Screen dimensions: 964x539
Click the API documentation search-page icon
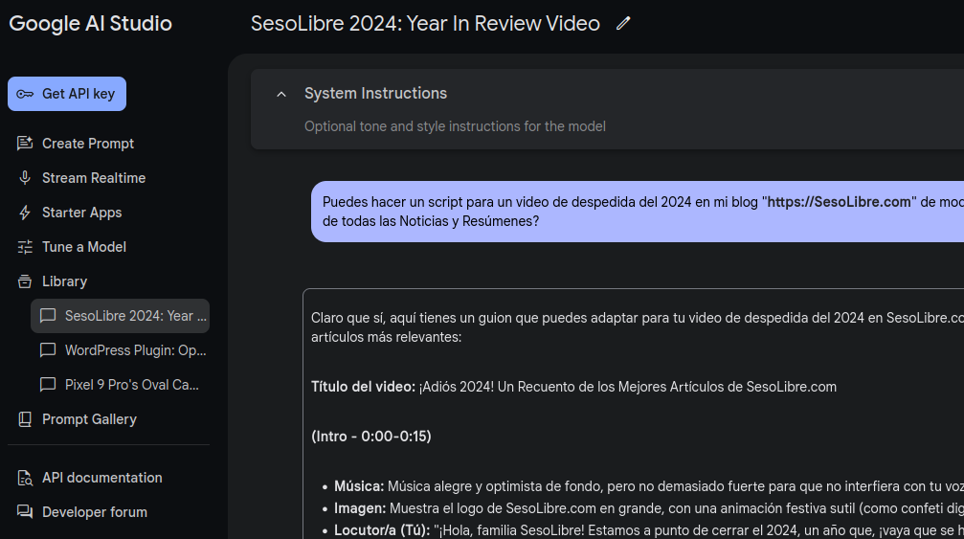tap(25, 478)
